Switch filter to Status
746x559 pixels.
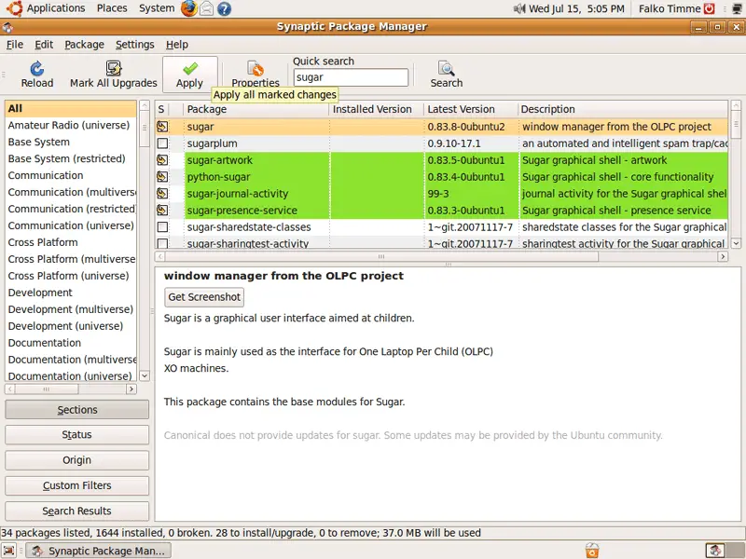(x=77, y=435)
